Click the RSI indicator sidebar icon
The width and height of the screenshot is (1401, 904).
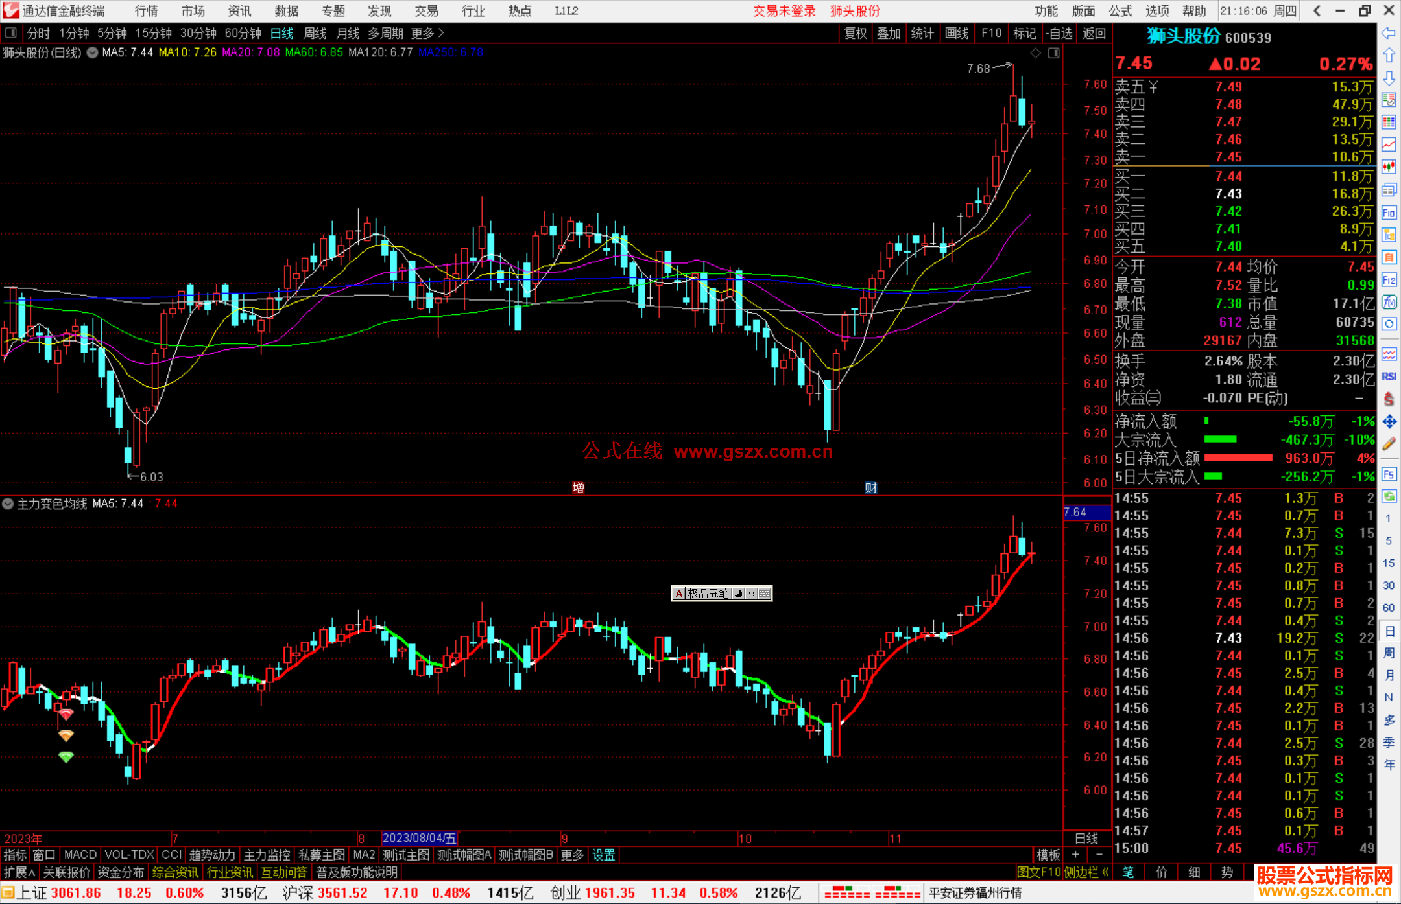click(x=1389, y=377)
